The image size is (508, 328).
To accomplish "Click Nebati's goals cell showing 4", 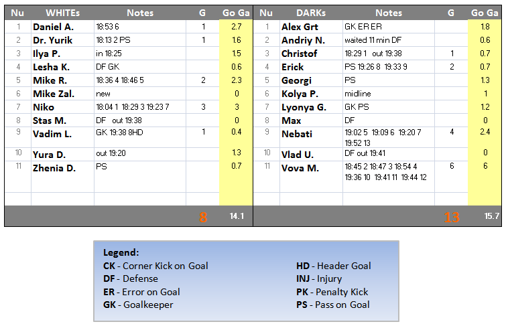I will point(452,133).
